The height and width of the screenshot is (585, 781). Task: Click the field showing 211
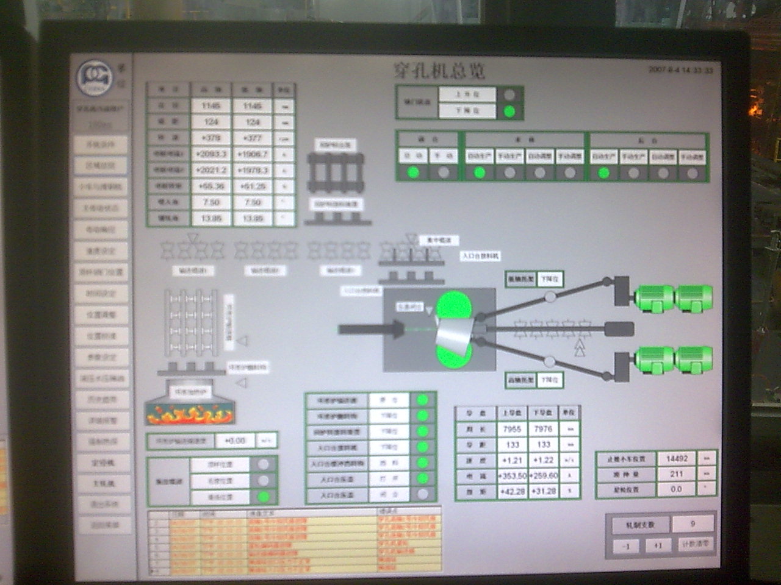click(677, 474)
